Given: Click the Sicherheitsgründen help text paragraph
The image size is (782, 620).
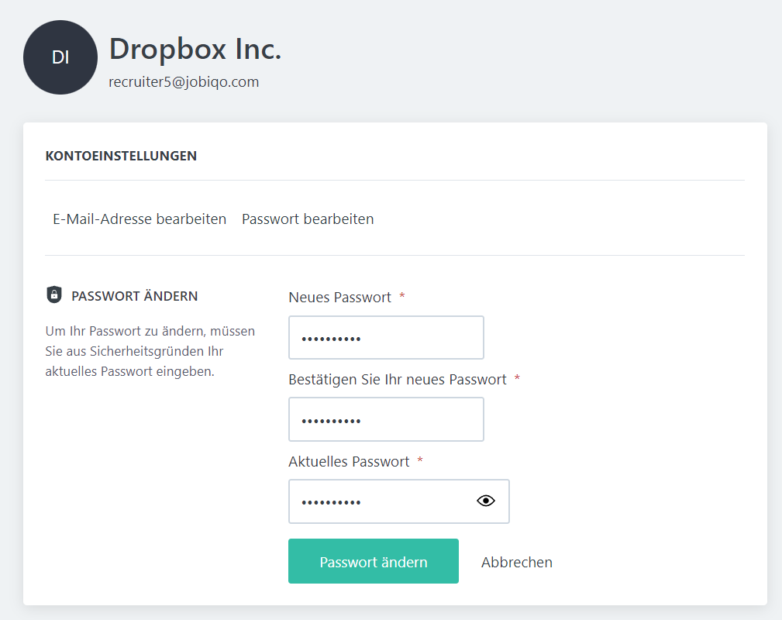Looking at the screenshot, I should click(150, 351).
